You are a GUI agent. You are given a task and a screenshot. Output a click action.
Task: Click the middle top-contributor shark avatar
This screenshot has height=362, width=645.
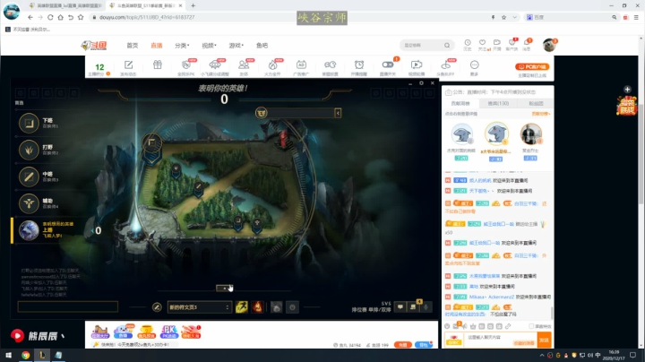(x=496, y=134)
